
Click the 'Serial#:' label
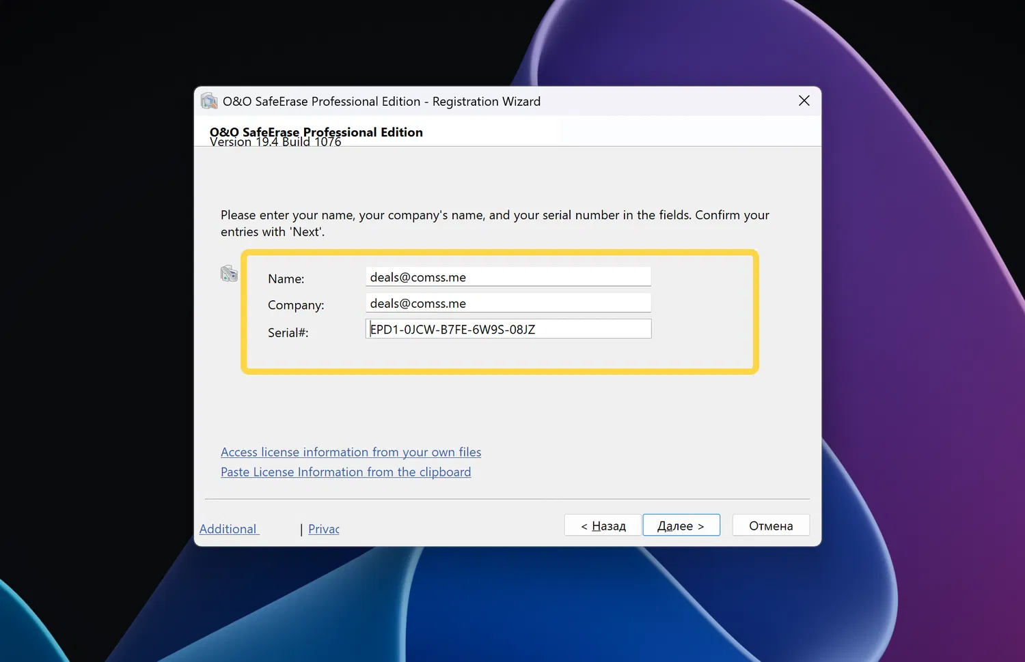coord(288,332)
